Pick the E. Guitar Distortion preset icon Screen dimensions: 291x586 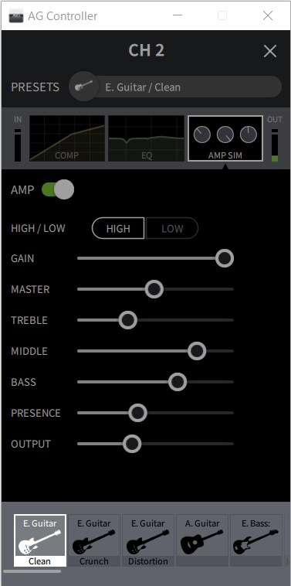point(148,540)
